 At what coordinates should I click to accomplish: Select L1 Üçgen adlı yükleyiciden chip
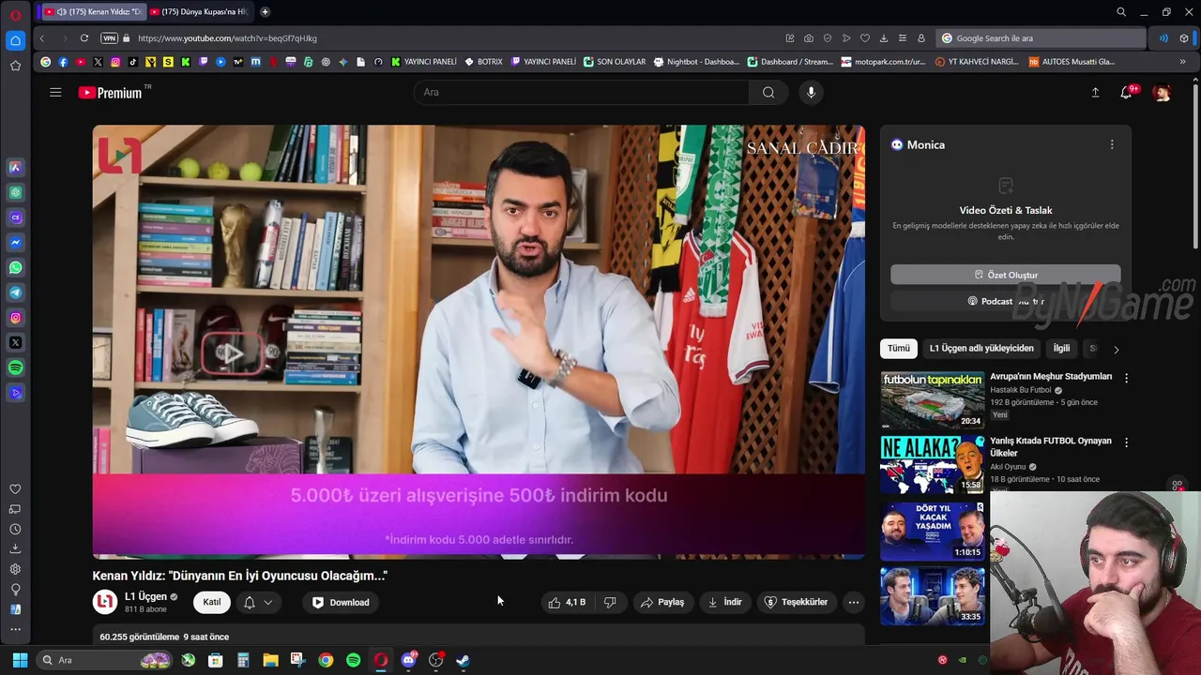(981, 348)
